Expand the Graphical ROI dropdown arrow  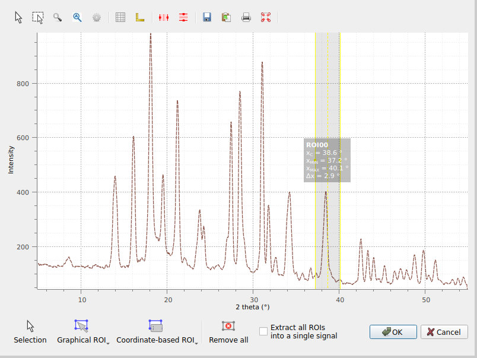(108, 343)
